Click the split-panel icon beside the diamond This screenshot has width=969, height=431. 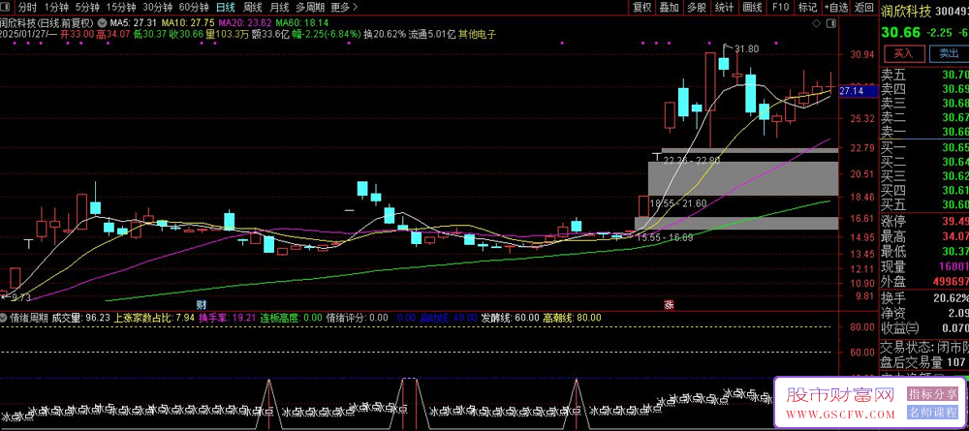click(830, 23)
